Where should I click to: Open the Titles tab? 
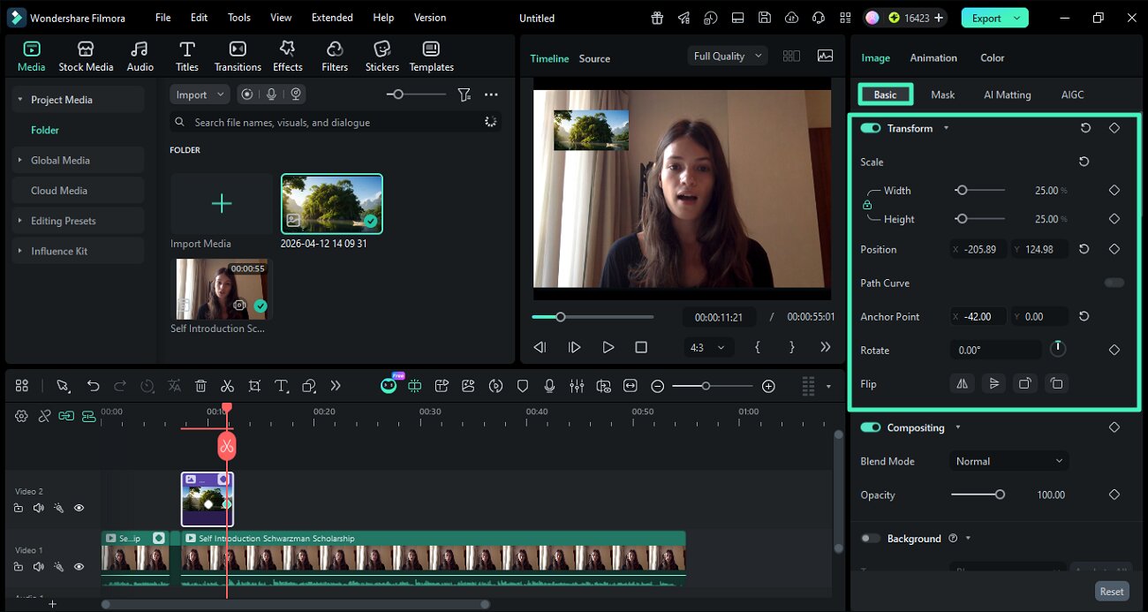pyautogui.click(x=186, y=57)
